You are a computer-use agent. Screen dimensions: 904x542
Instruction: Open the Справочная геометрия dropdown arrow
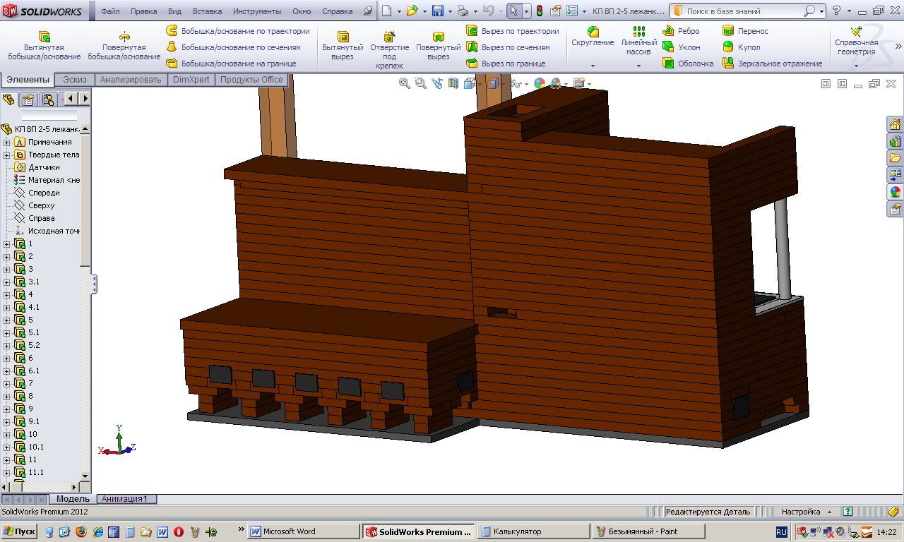coord(856,66)
